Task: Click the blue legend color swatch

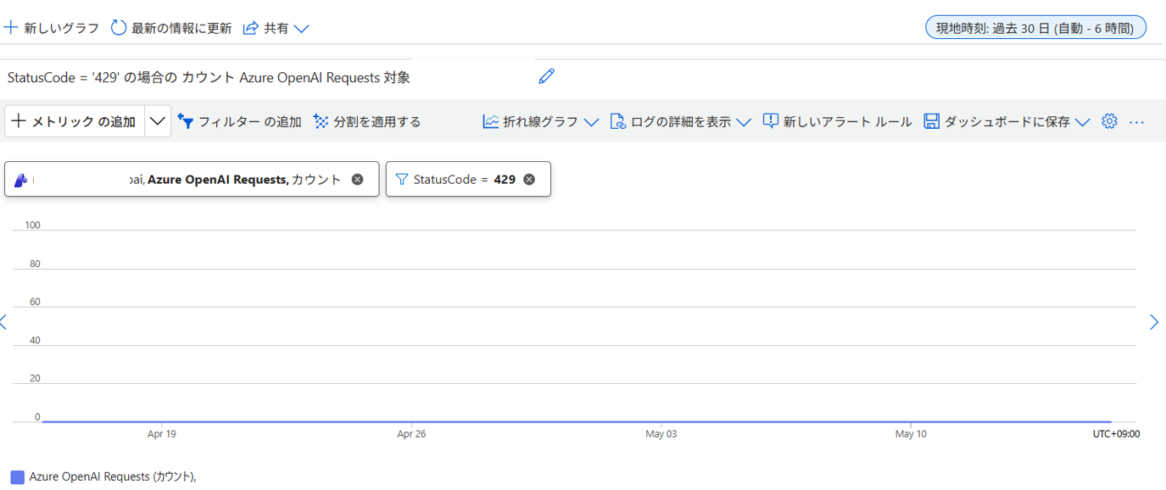Action: click(17, 477)
